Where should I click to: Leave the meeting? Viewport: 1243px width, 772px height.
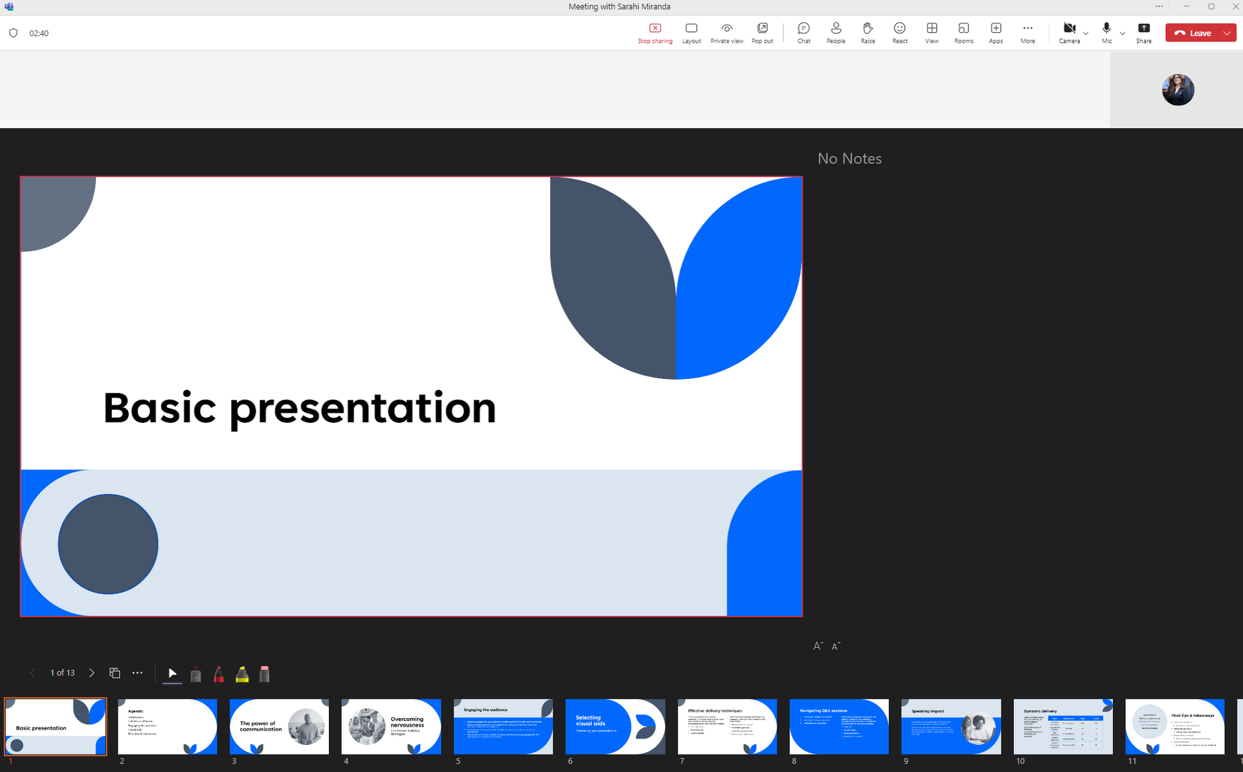pyautogui.click(x=1195, y=32)
